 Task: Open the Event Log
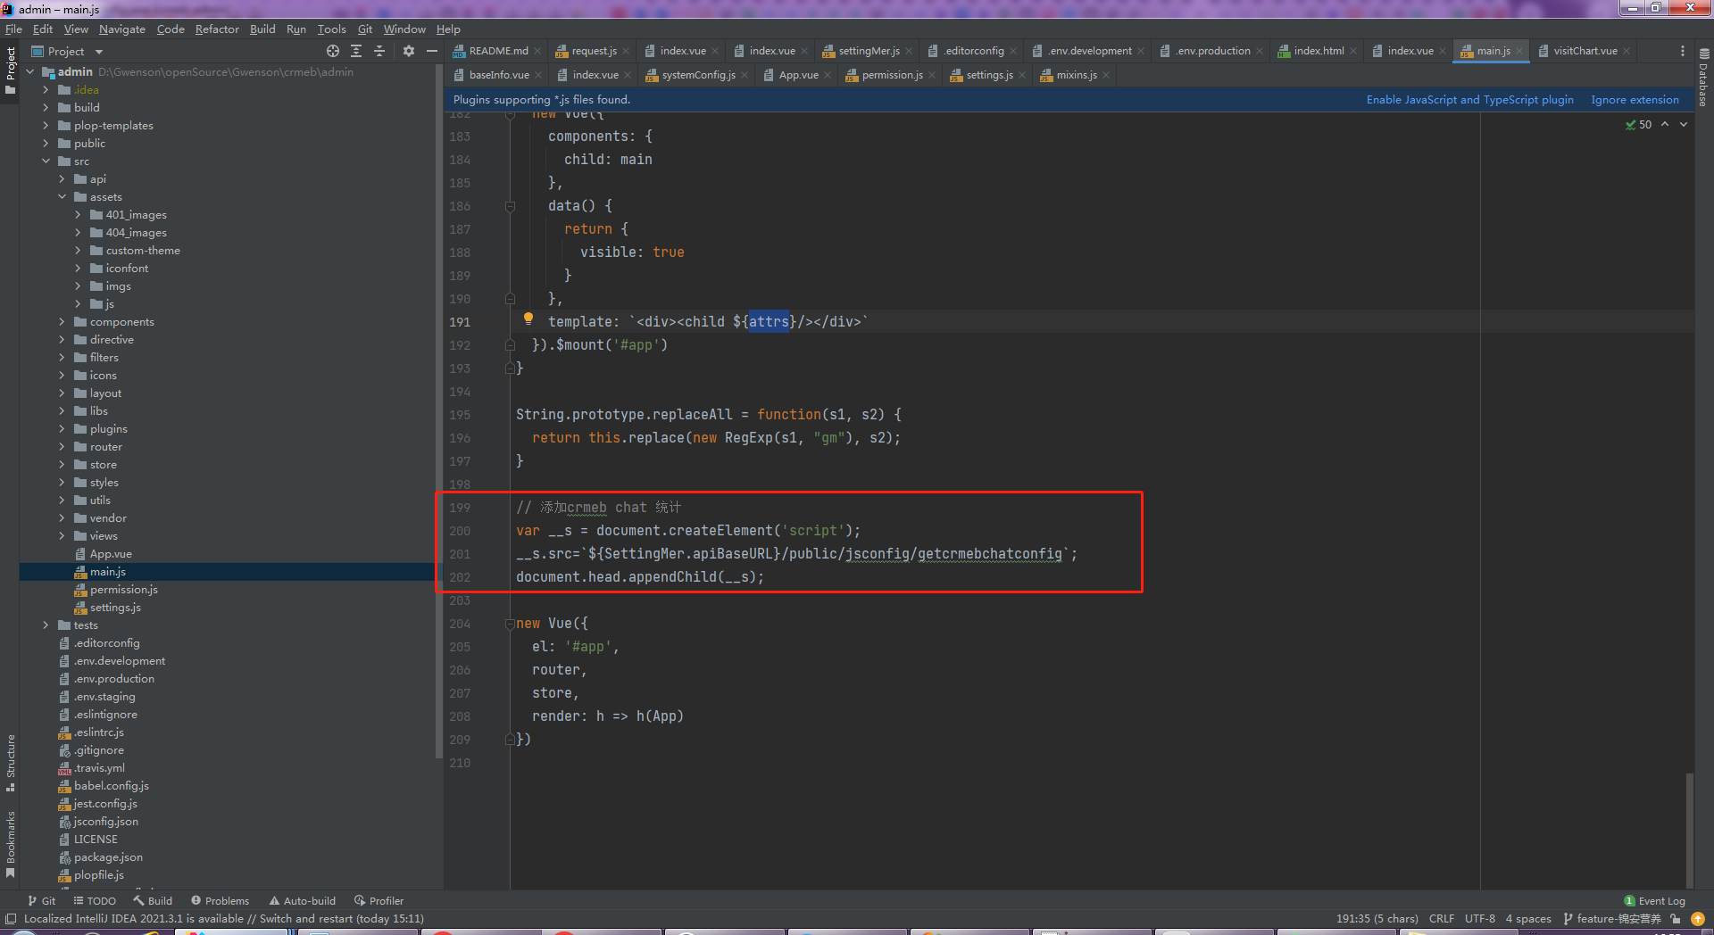(x=1654, y=901)
